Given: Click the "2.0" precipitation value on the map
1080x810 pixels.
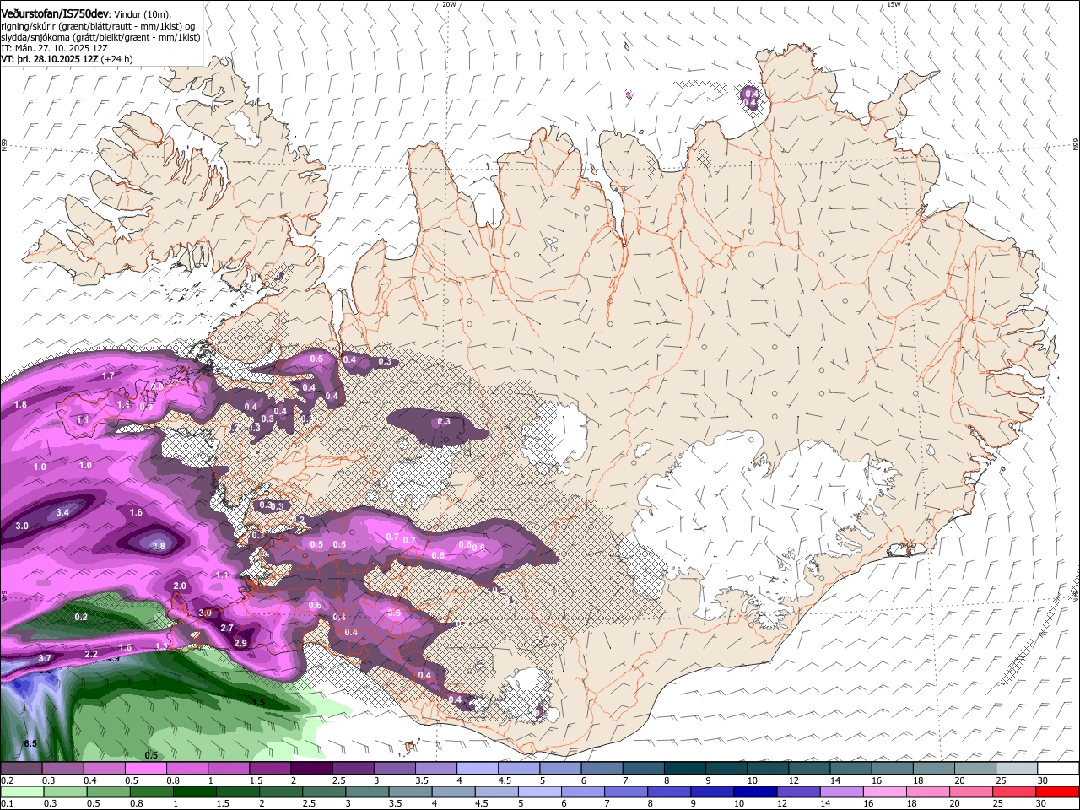Looking at the screenshot, I should pos(180,586).
